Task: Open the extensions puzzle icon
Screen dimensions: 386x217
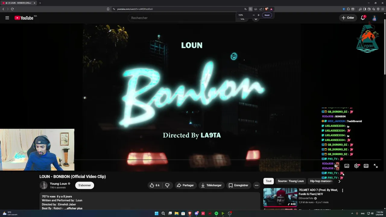Action: pos(348,9)
